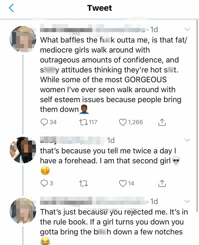Open the reply count showing 34

48,122
